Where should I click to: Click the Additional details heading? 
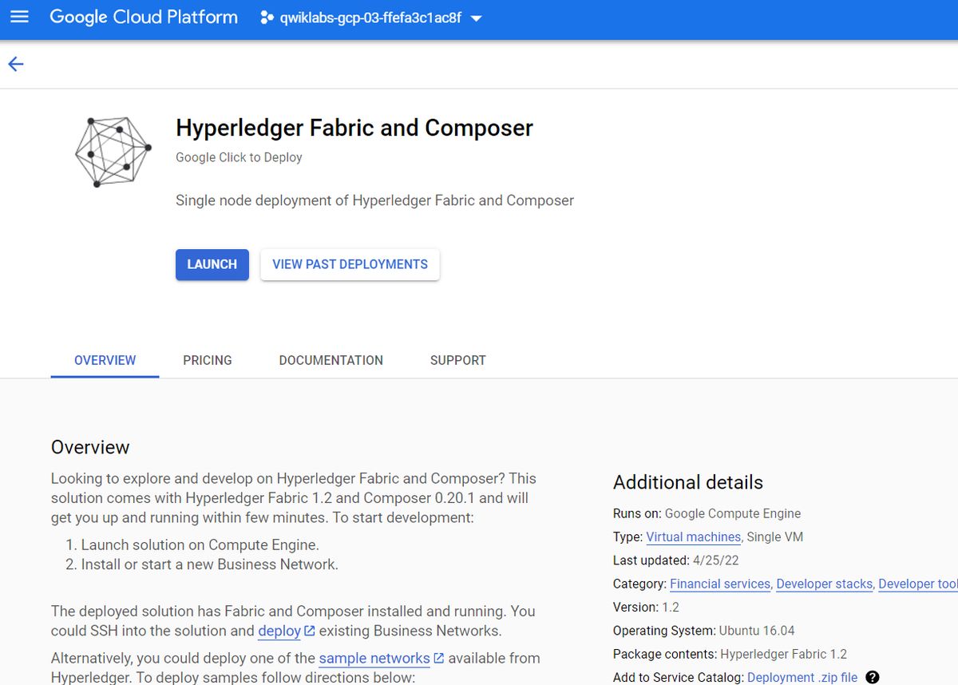tap(688, 482)
